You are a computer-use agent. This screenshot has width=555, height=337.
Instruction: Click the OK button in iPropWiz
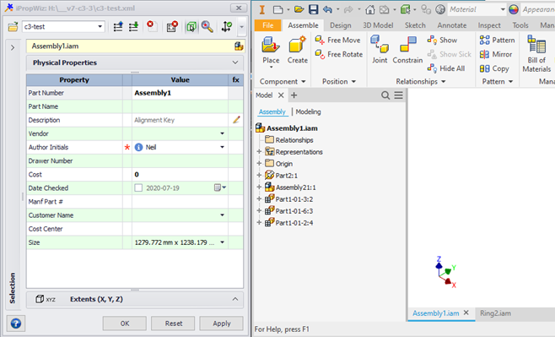coord(125,323)
